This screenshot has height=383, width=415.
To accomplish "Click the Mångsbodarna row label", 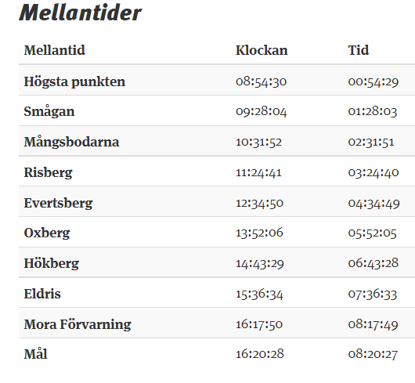I will [71, 142].
